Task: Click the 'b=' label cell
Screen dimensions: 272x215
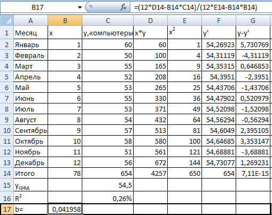Action: coord(30,209)
